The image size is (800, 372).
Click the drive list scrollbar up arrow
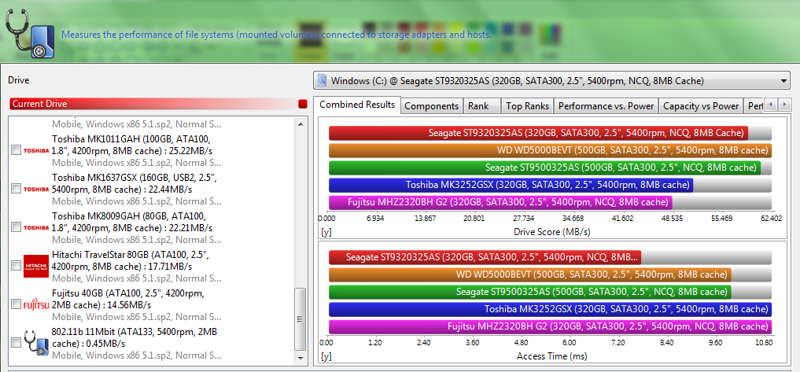click(300, 124)
